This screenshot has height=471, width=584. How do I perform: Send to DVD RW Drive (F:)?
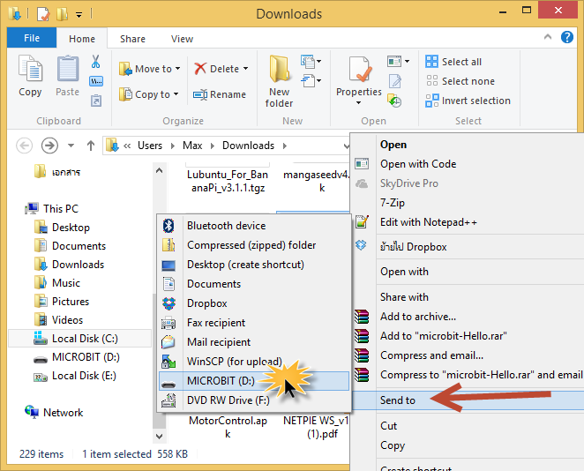click(x=254, y=400)
